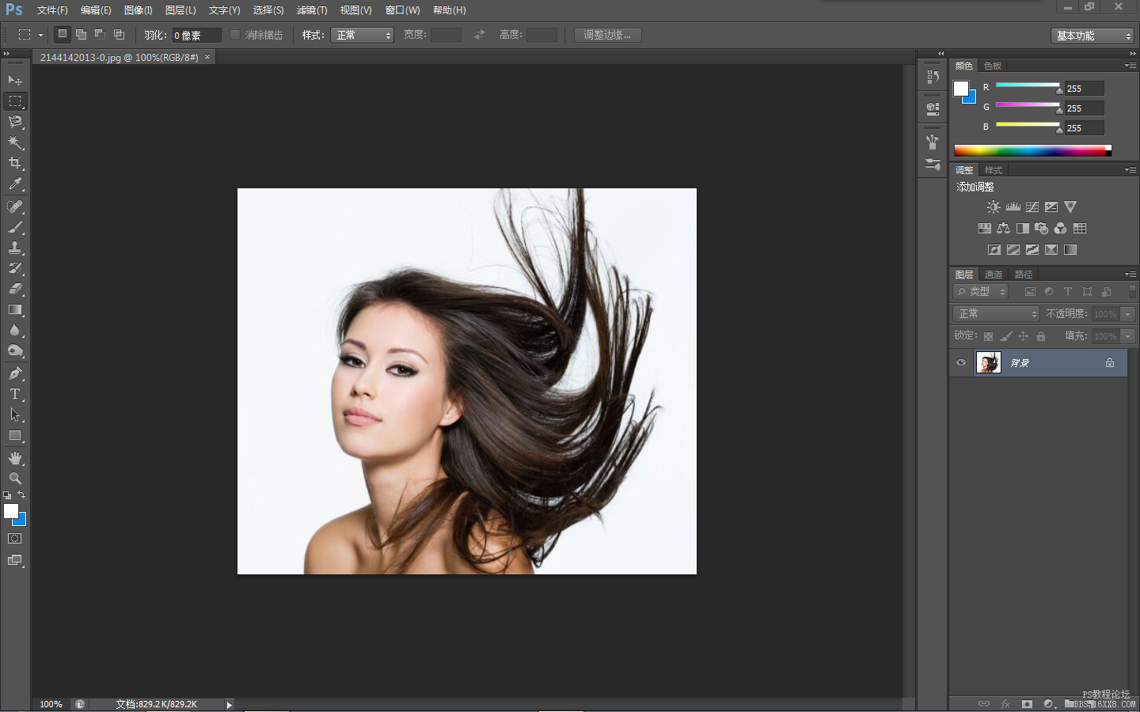
Task: Open the status bar info arrow
Action: point(229,704)
